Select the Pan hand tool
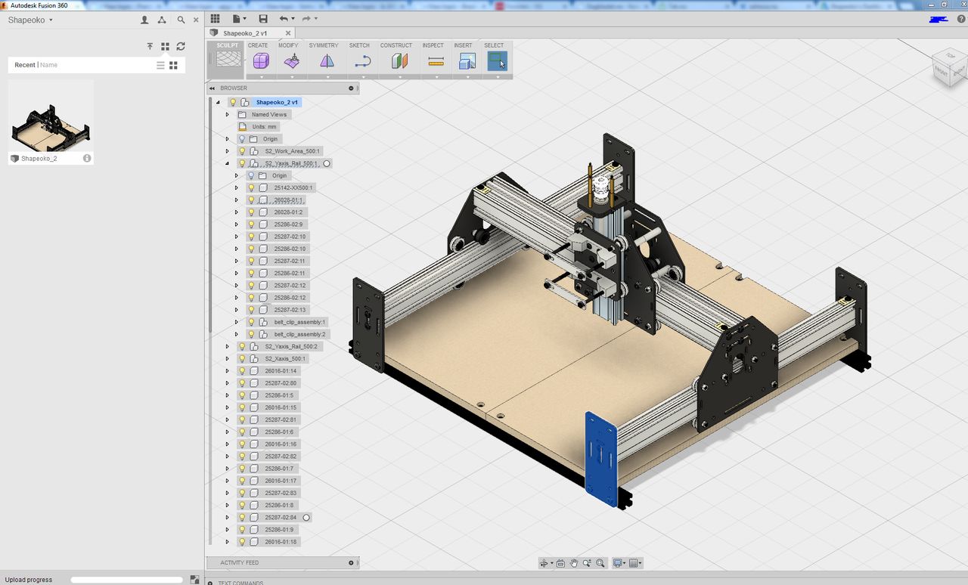The width and height of the screenshot is (968, 585). (574, 563)
